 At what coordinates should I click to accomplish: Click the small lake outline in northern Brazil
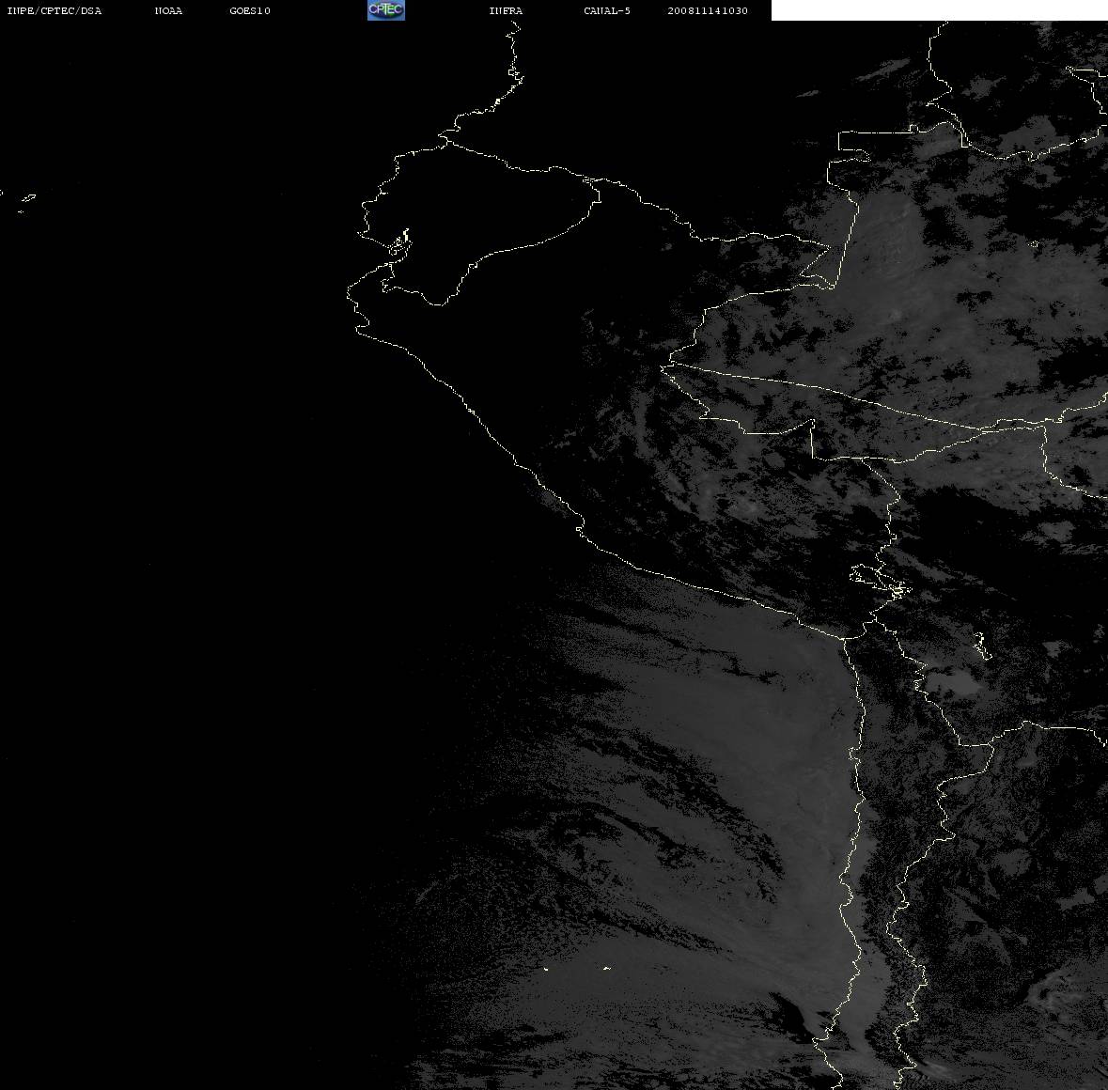[x=1034, y=244]
